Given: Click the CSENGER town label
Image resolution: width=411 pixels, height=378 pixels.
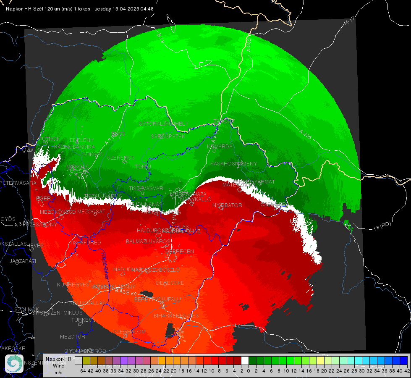Looking at the screenshot, I should 274,204.
